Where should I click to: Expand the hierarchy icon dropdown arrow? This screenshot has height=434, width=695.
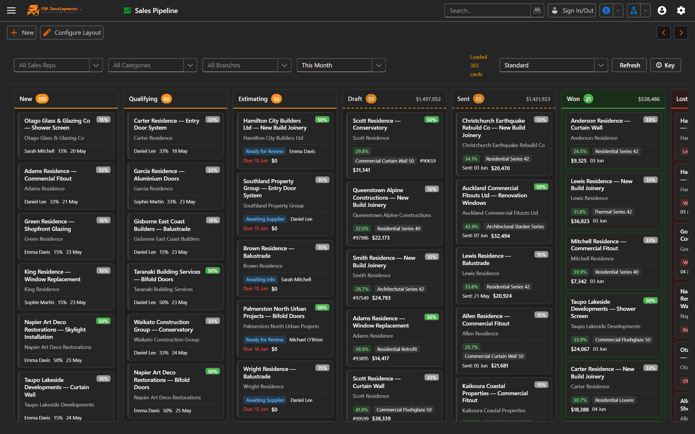coord(645,11)
